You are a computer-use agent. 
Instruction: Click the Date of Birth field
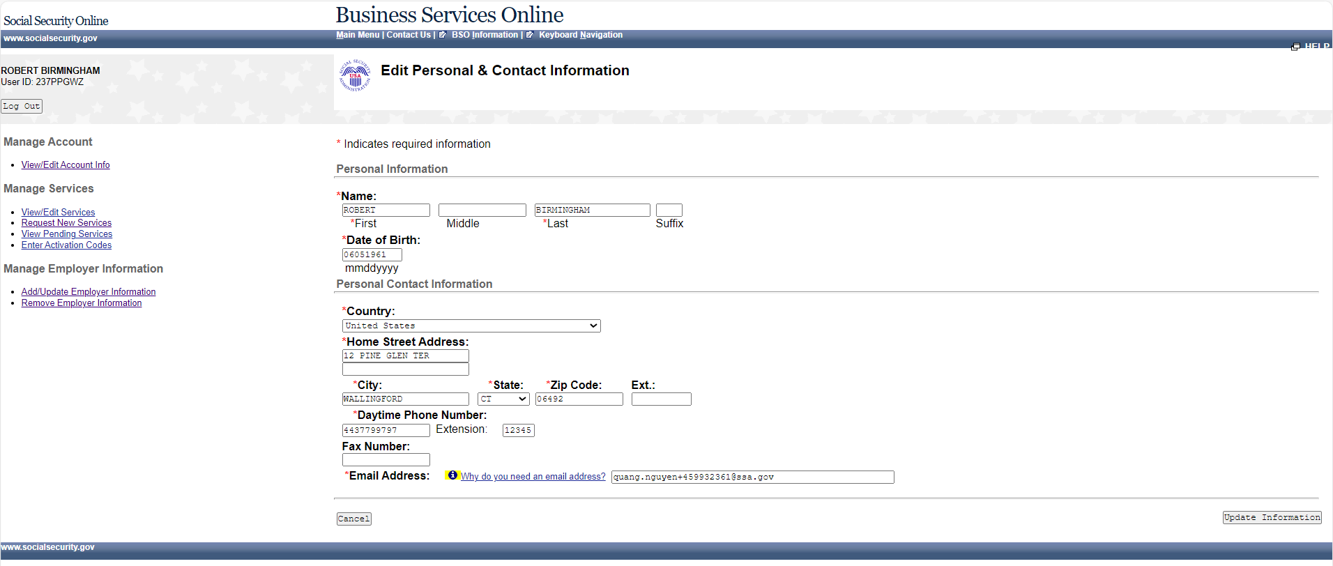[x=372, y=254]
